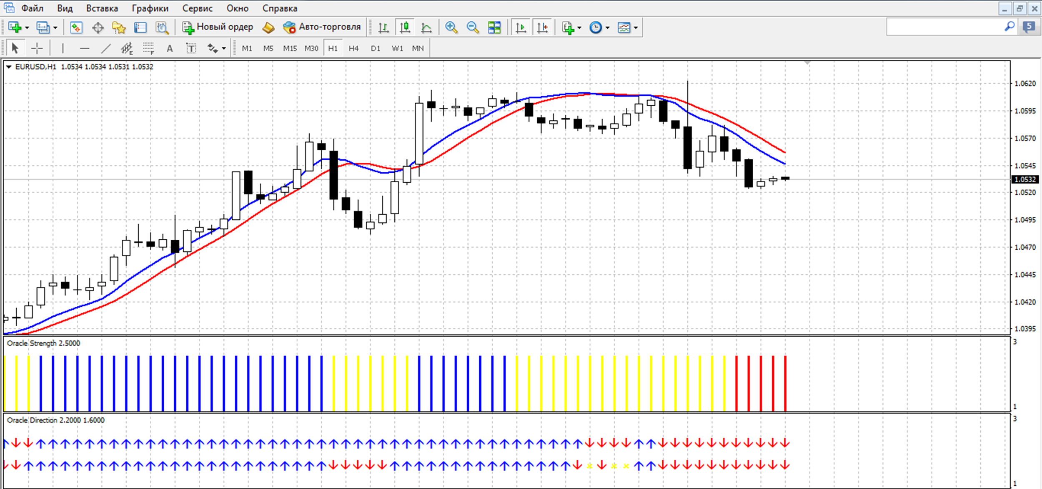Select the H1 timeframe button
The height and width of the screenshot is (489, 1042).
pos(333,49)
